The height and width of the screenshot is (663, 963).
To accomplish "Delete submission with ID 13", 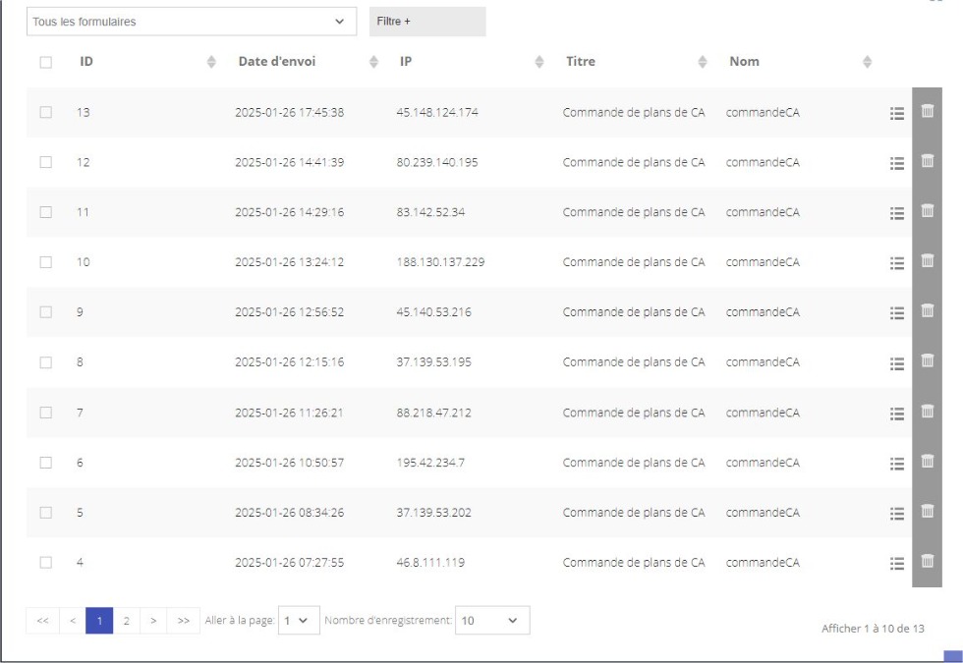I will click(928, 110).
